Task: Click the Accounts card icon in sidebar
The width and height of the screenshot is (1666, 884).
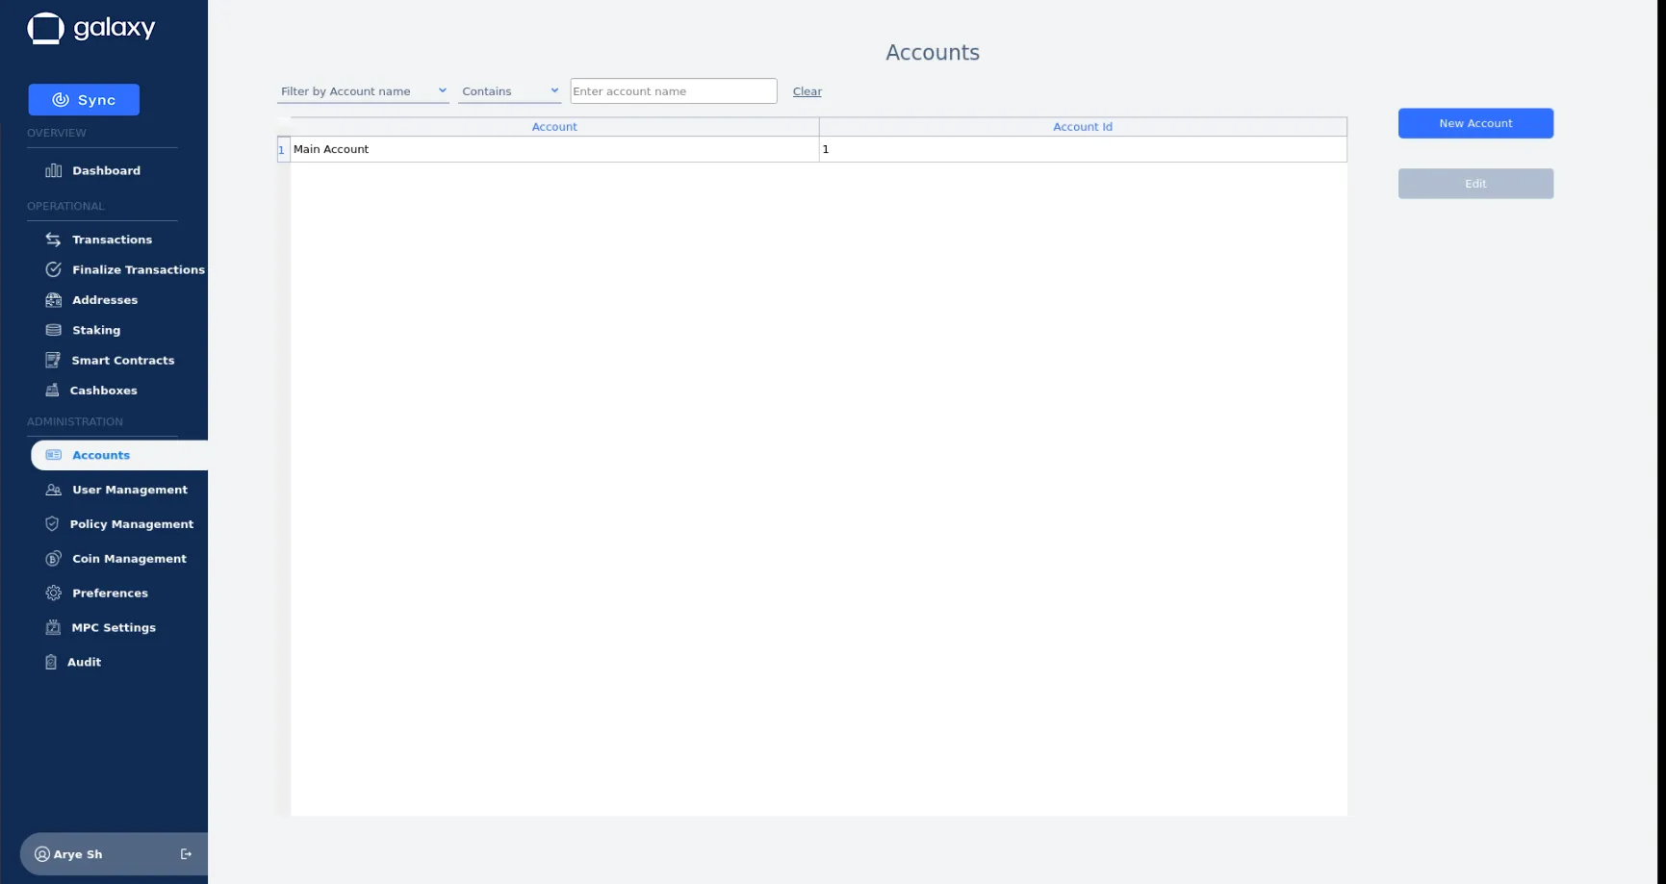Action: click(54, 455)
